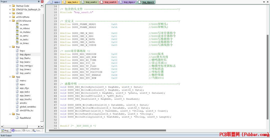Close the active editor document with X
This screenshot has width=270, height=138.
pyautogui.click(x=268, y=2)
